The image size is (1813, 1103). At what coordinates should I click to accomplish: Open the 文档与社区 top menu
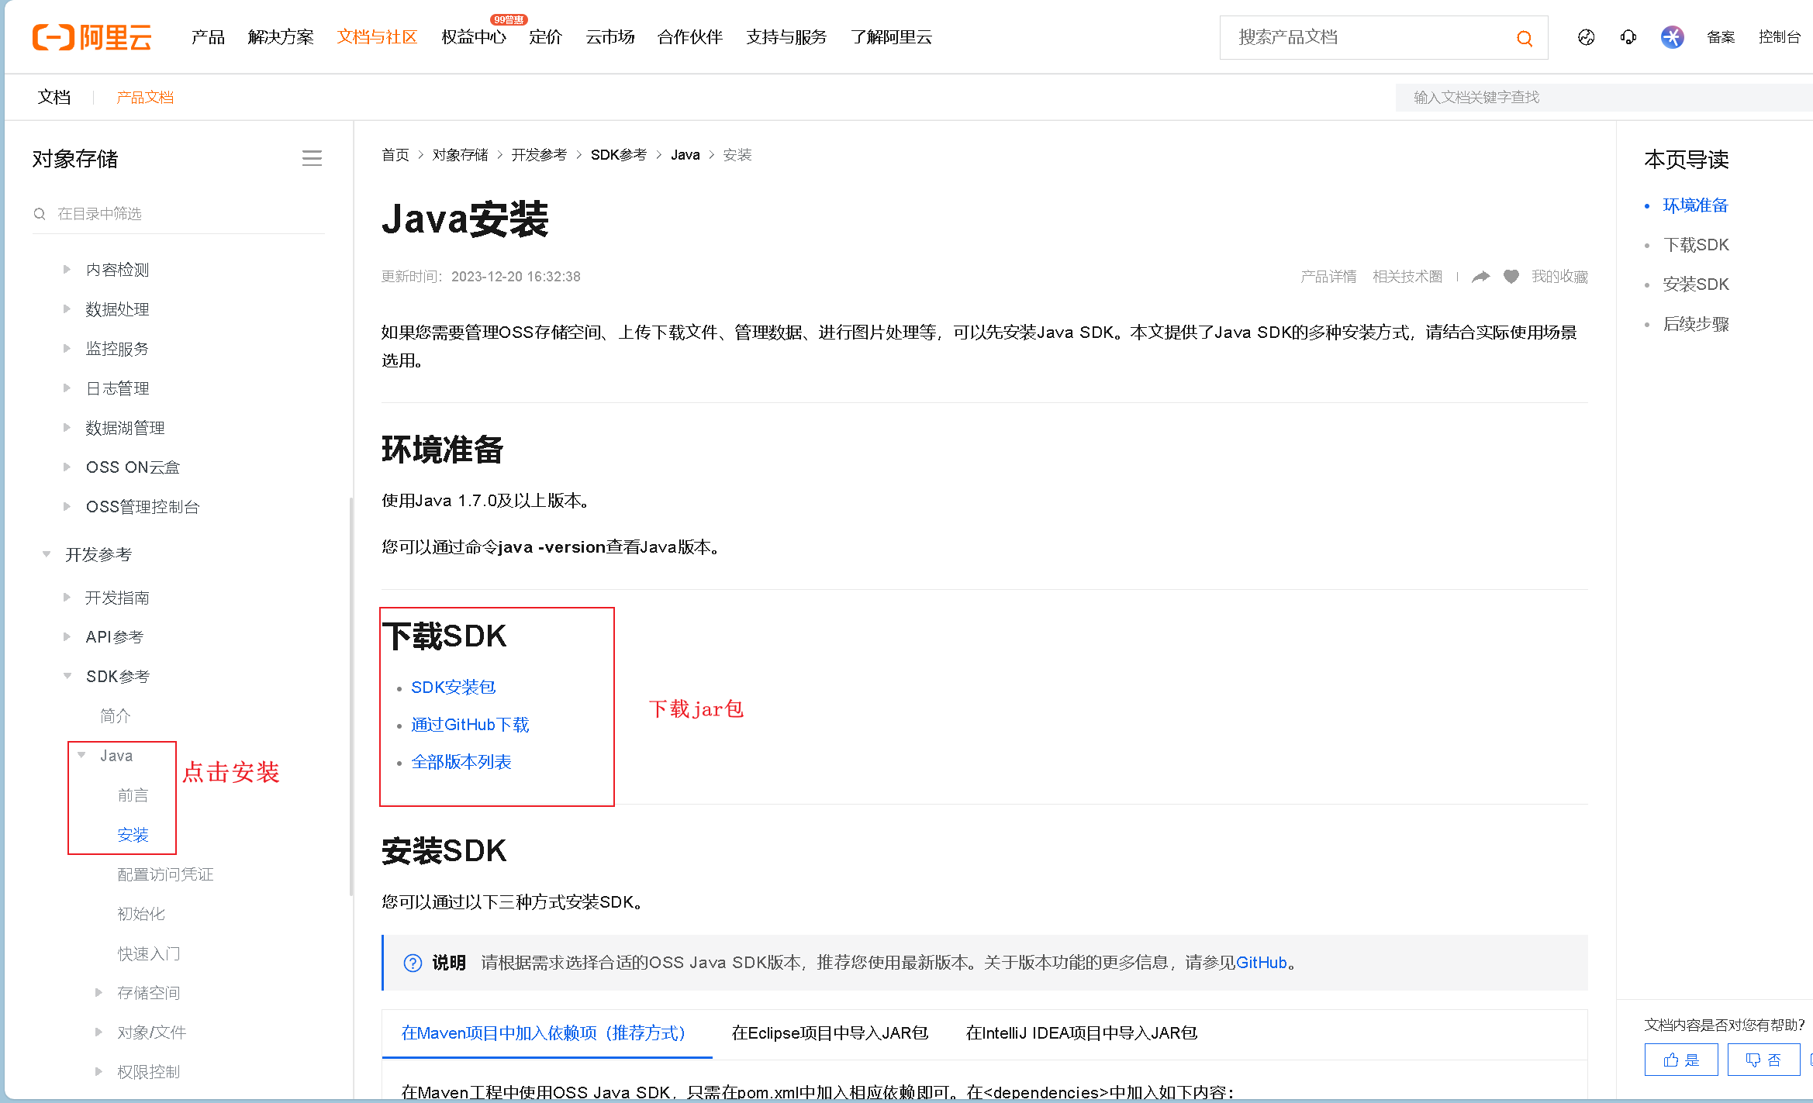377,37
